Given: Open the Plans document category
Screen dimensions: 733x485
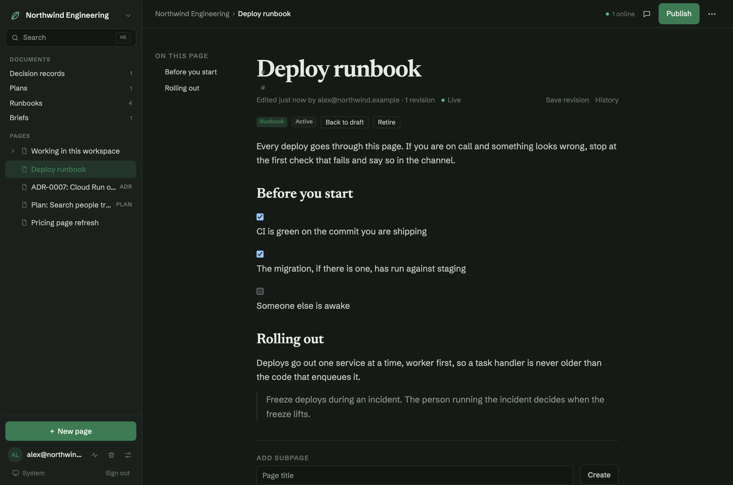Looking at the screenshot, I should click(x=71, y=88).
